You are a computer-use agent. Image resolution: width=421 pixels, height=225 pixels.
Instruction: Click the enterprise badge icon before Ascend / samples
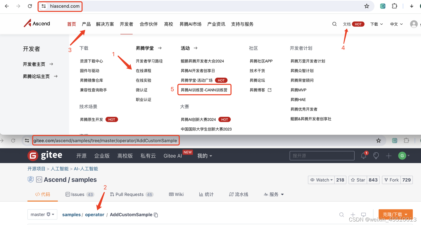[30, 179]
